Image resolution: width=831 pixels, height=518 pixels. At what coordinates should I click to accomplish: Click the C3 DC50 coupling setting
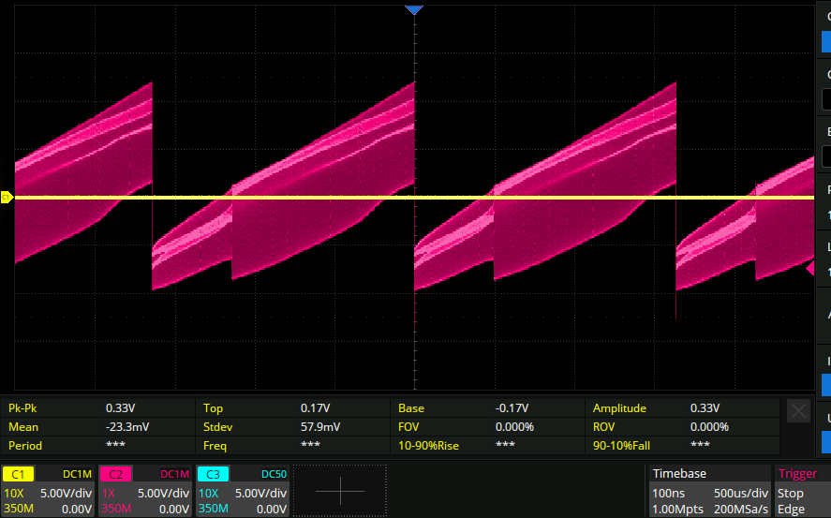point(272,475)
